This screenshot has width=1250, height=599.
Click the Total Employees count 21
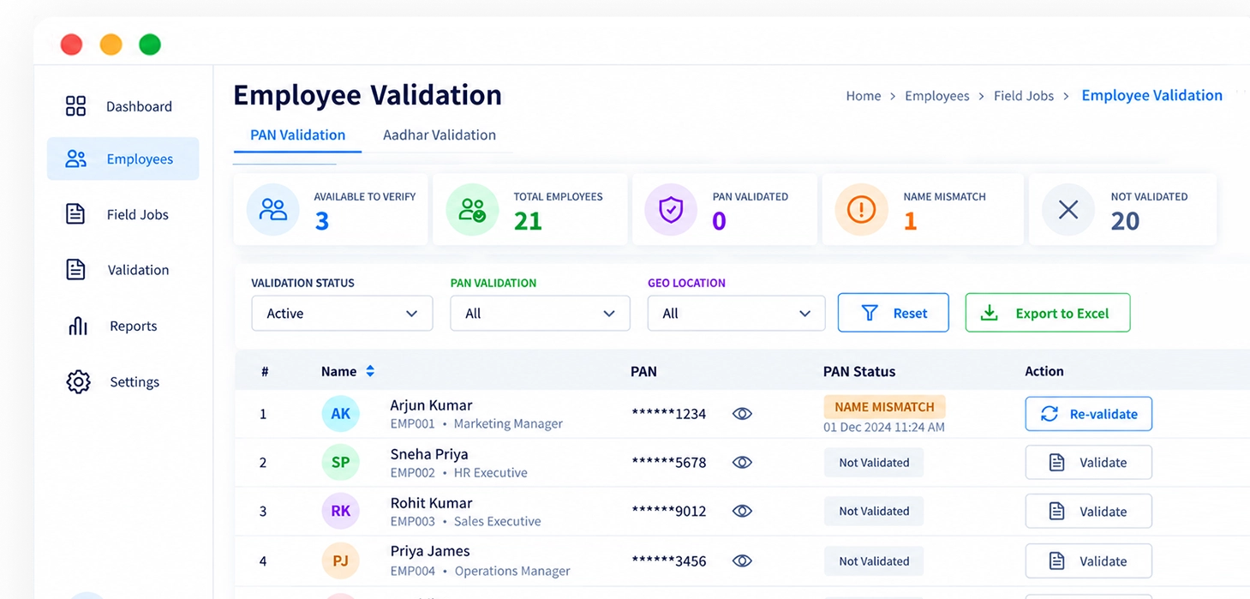[528, 221]
